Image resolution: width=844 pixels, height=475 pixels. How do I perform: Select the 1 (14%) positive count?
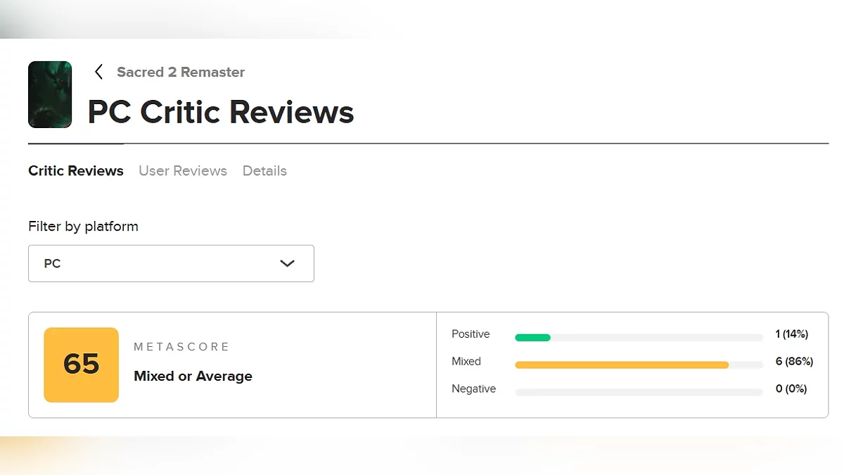click(791, 334)
